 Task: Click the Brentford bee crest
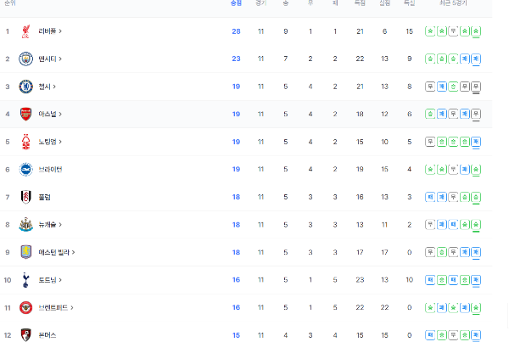(25, 307)
